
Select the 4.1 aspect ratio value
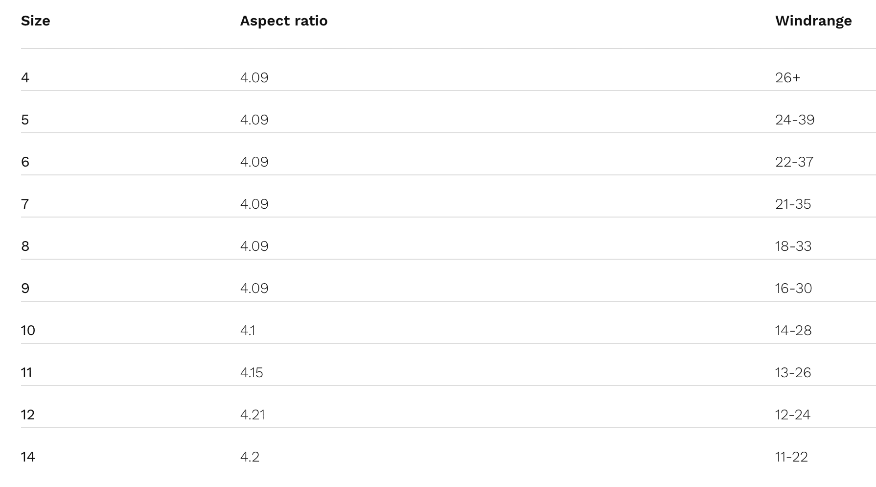coord(248,331)
